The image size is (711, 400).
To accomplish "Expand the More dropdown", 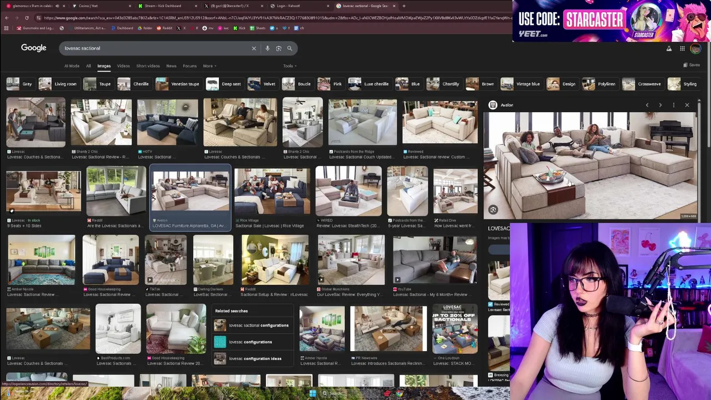I will click(x=209, y=66).
